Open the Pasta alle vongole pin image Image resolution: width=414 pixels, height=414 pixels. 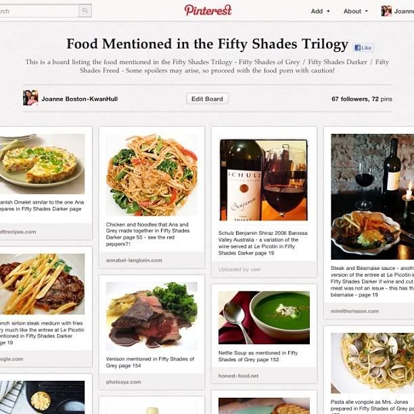[372, 363]
